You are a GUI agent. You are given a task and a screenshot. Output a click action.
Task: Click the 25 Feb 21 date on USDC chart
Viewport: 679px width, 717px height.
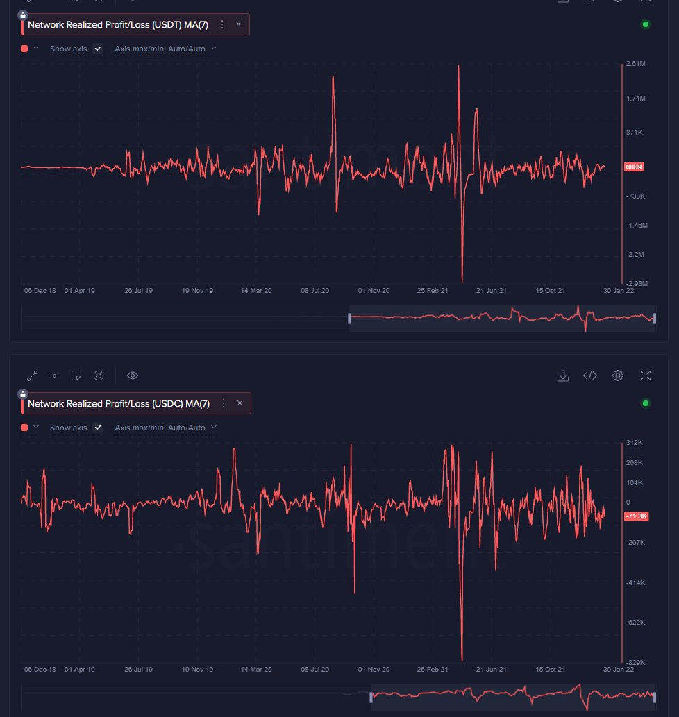tap(432, 669)
